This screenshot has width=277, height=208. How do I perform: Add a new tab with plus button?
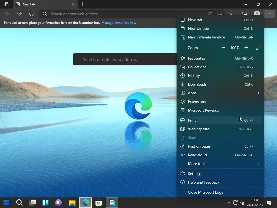point(82,4)
